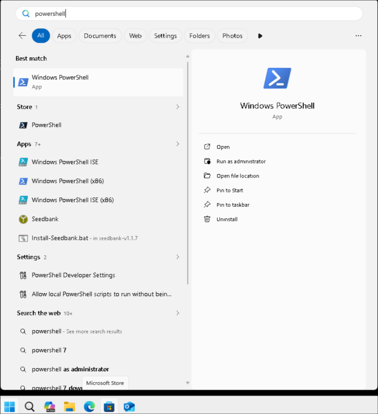
Task: Click the scroll up arrow in results
Action: (x=188, y=56)
